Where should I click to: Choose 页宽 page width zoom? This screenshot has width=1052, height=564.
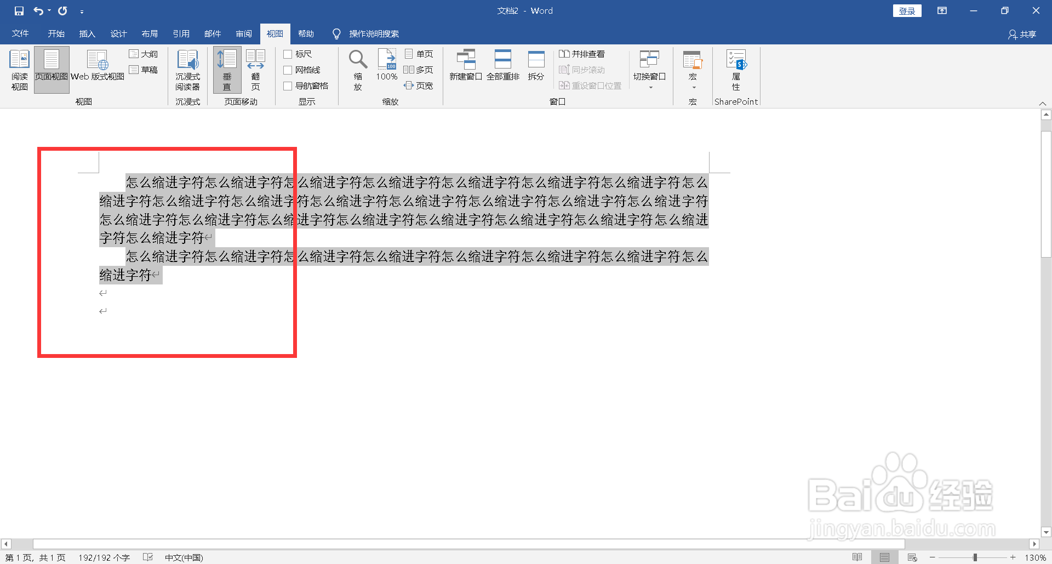419,86
